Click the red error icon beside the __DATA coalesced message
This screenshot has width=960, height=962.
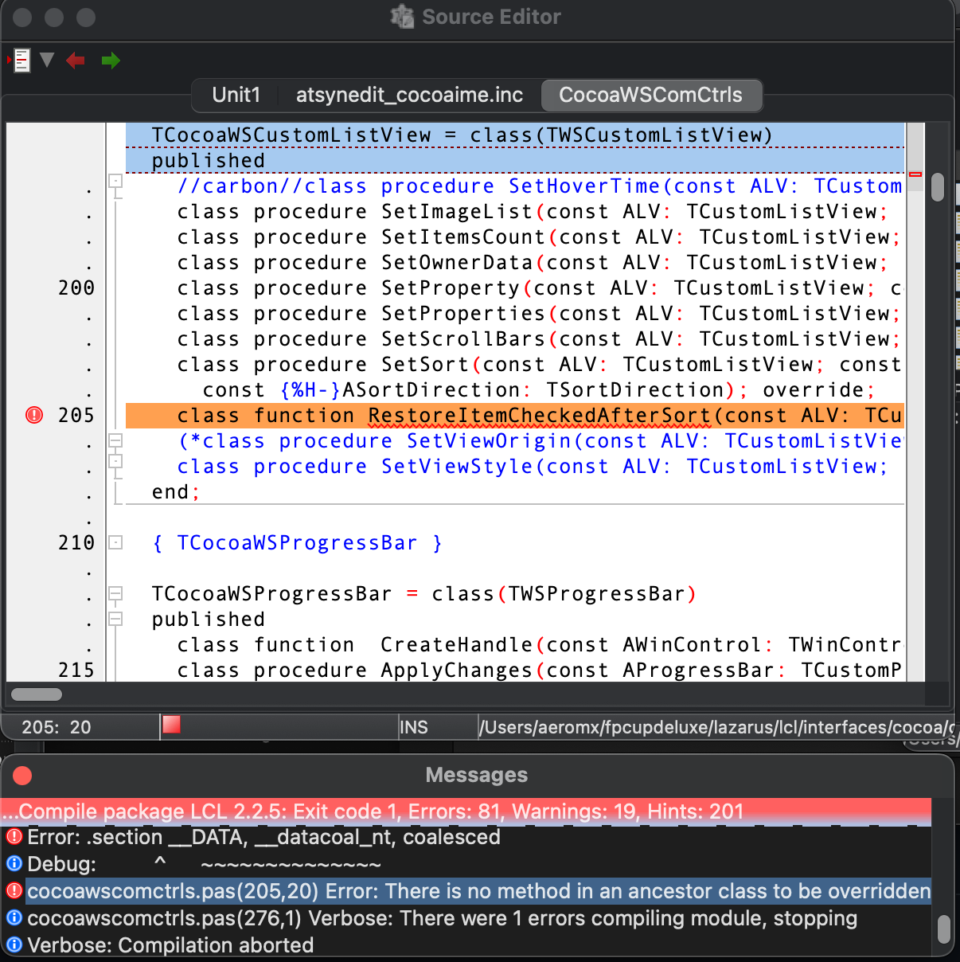(x=14, y=837)
